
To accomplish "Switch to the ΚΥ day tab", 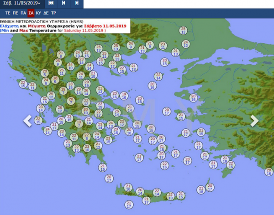I will point(38,13).
